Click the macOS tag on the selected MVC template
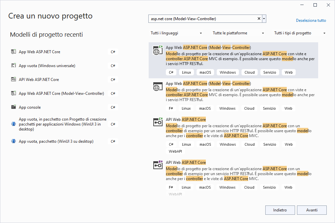 205,72
